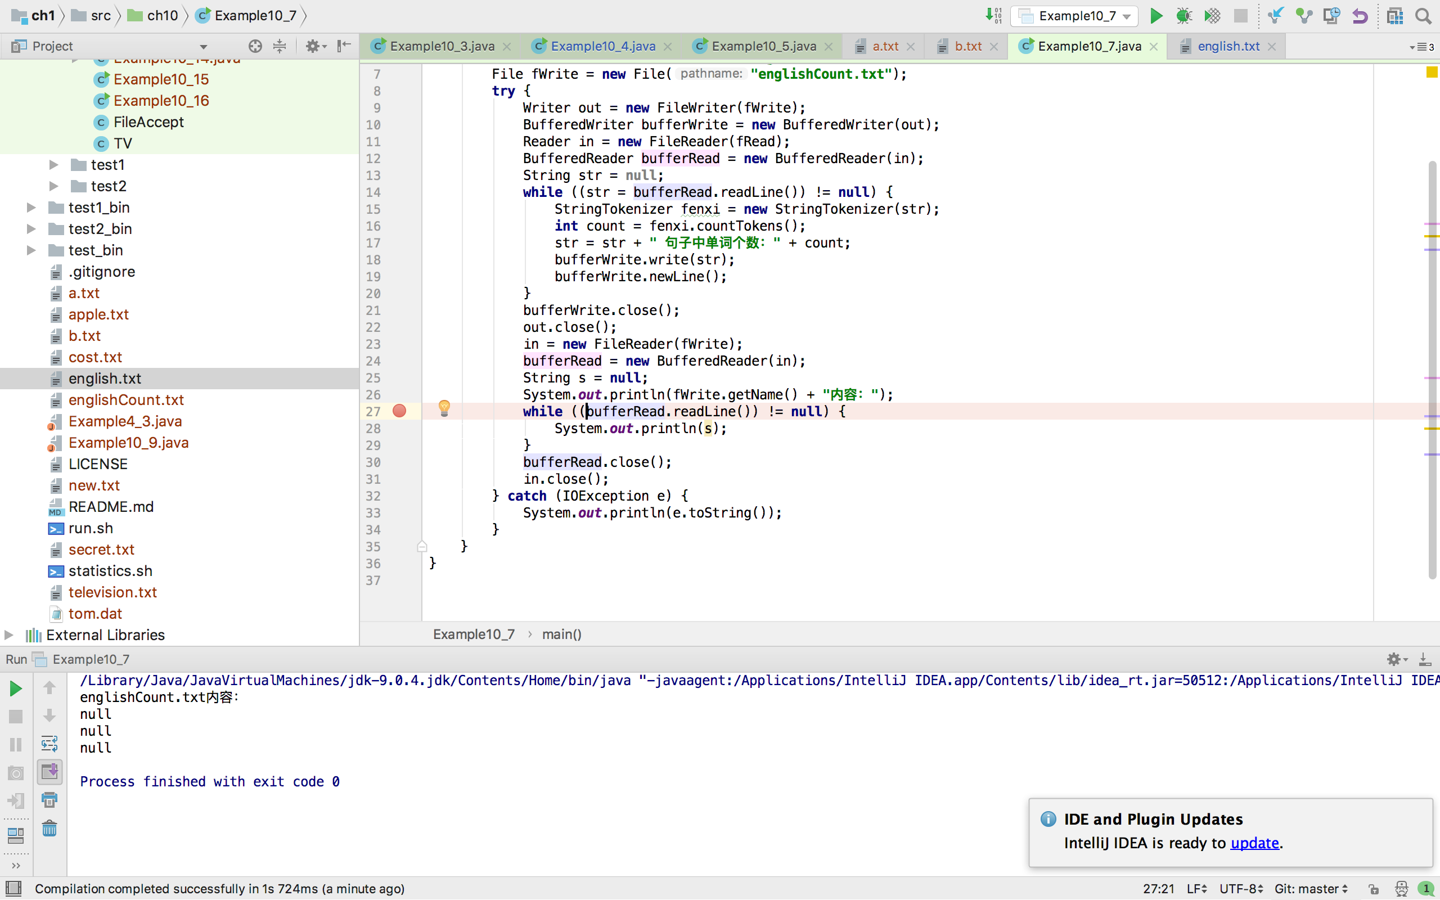Click scroll from source target icon
The width and height of the screenshot is (1440, 900).
pyautogui.click(x=255, y=46)
